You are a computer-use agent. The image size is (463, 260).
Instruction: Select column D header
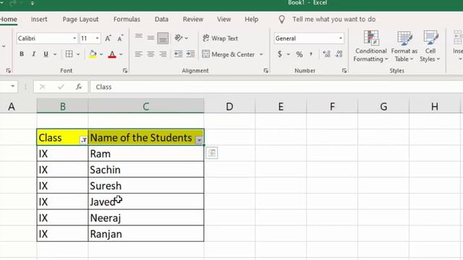coord(229,106)
